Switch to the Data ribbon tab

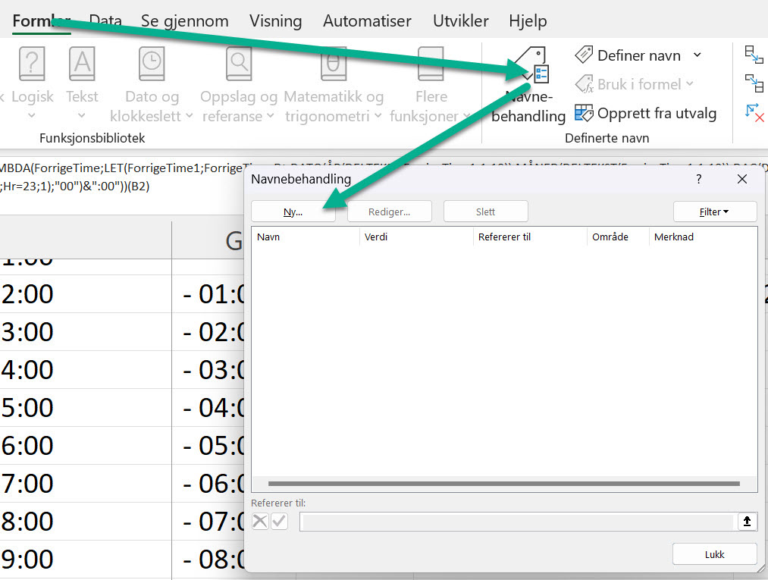105,20
